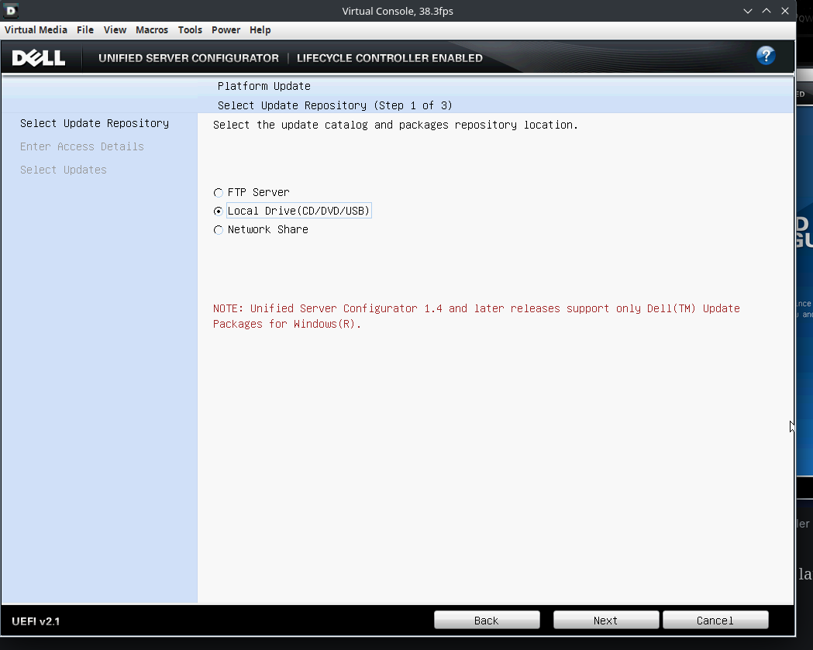Viewport: 813px width, 650px height.
Task: Open the Virtual Media menu
Action: tap(36, 29)
